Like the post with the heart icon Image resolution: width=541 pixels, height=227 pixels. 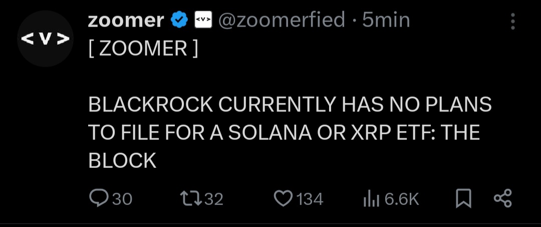pyautogui.click(x=283, y=199)
